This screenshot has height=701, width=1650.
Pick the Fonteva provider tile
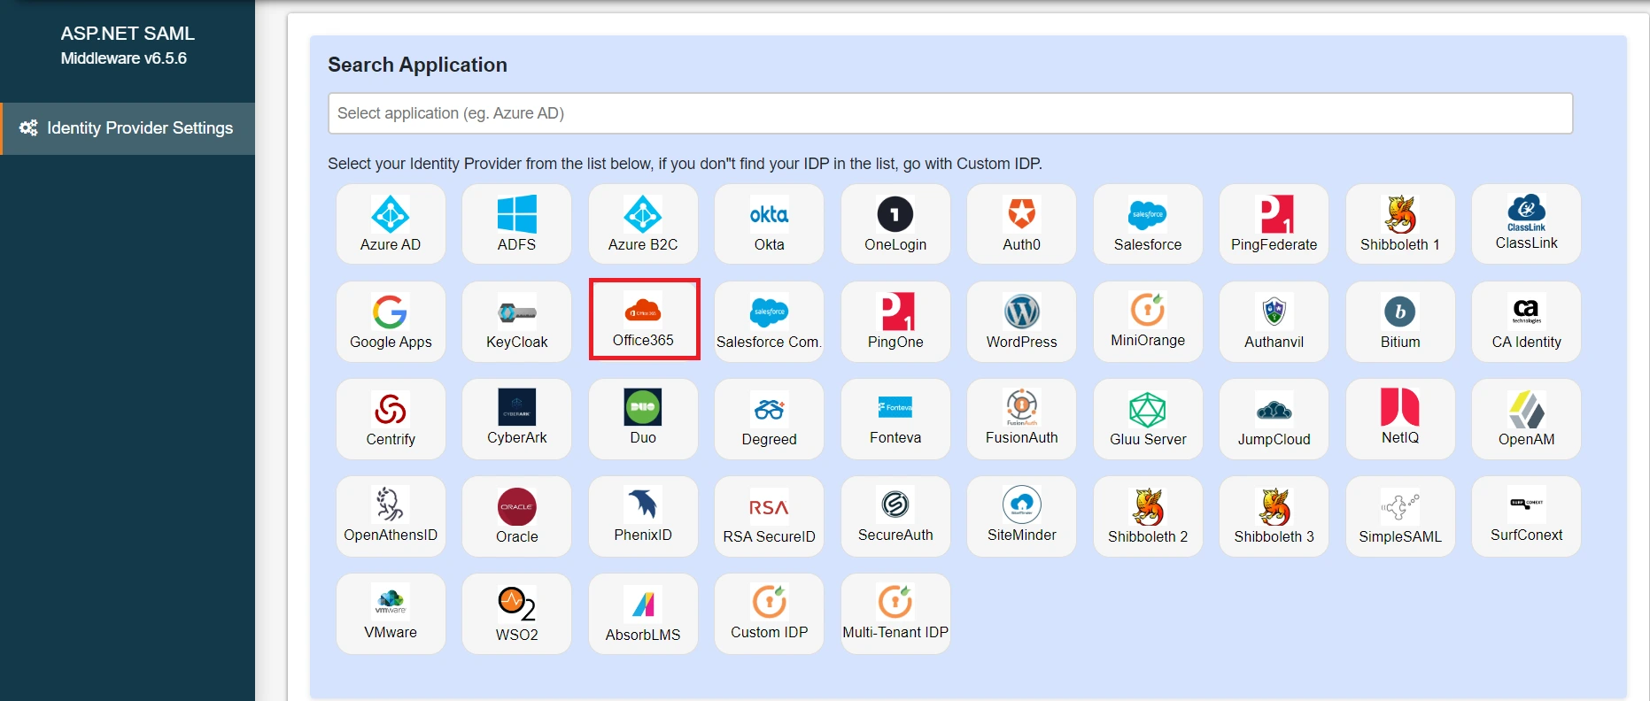click(895, 419)
